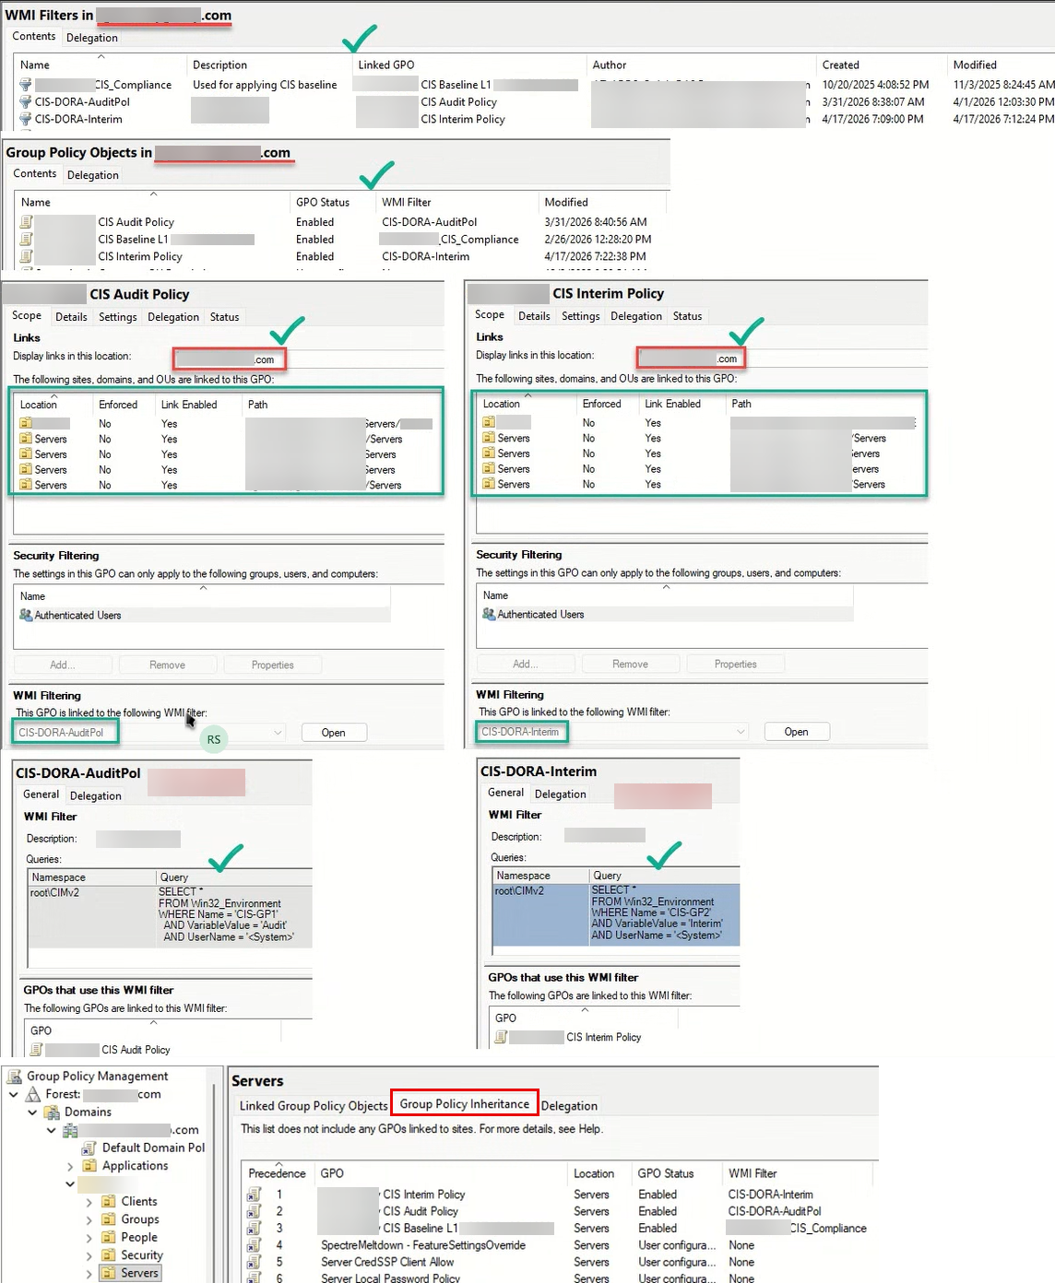The height and width of the screenshot is (1283, 1055).
Task: Sort WMI Filters by Linked GPO column
Action: point(468,65)
